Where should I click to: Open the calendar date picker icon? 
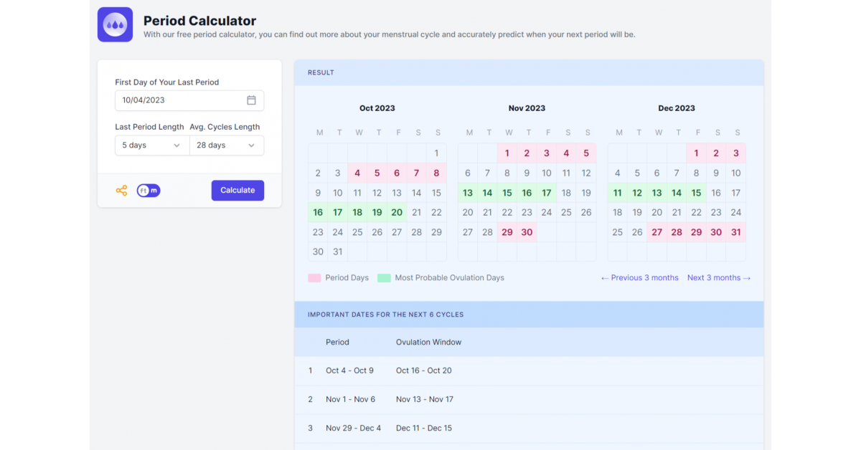tap(251, 100)
